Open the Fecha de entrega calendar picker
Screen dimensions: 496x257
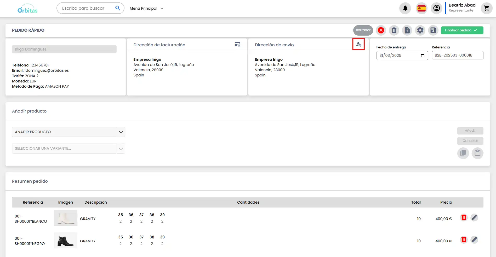pyautogui.click(x=423, y=55)
